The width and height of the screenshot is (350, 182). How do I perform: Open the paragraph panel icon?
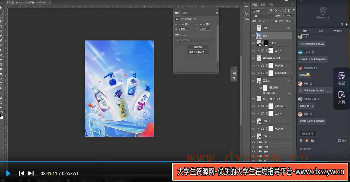(x=234, y=78)
